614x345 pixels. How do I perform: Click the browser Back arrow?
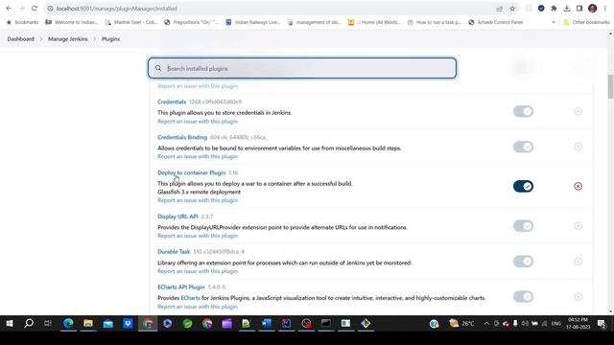(x=9, y=9)
